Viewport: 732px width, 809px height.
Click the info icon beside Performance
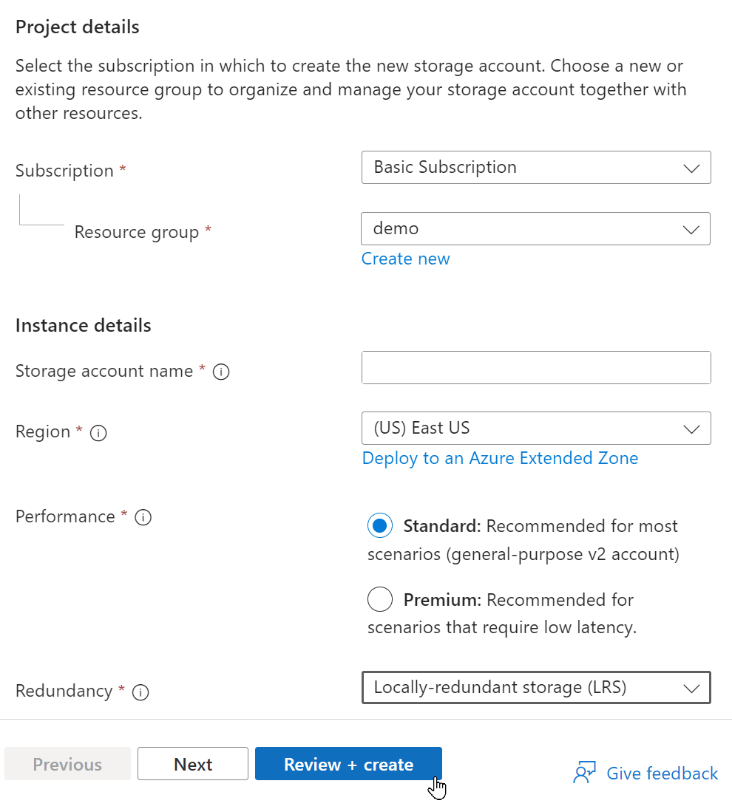tap(143, 517)
